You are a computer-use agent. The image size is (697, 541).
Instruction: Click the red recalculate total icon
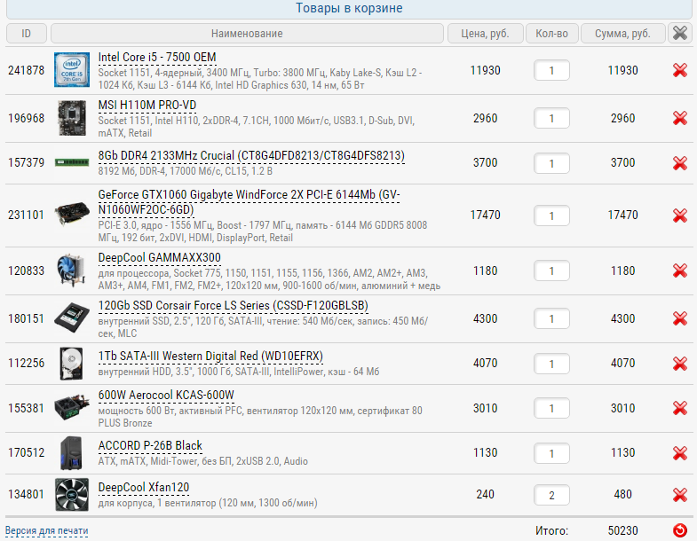coord(679,530)
